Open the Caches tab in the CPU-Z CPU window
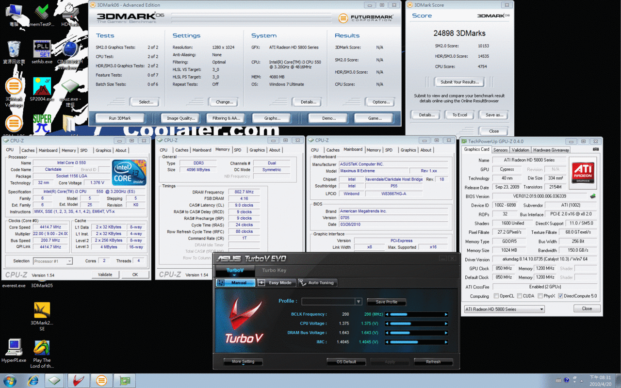The width and height of the screenshot is (621, 388). (x=28, y=150)
